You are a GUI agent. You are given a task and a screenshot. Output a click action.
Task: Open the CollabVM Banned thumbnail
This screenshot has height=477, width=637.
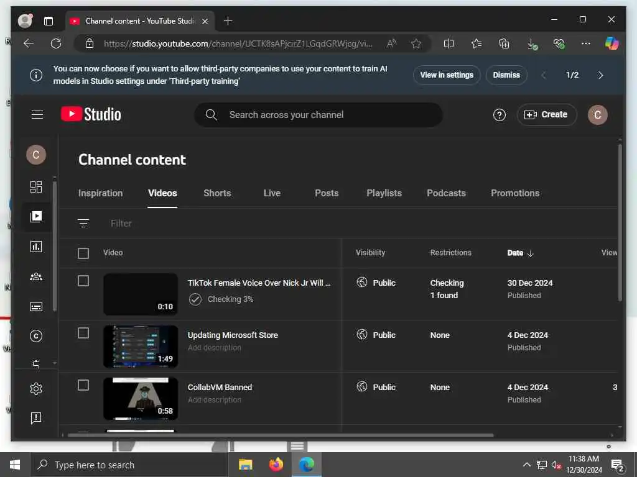pyautogui.click(x=141, y=399)
